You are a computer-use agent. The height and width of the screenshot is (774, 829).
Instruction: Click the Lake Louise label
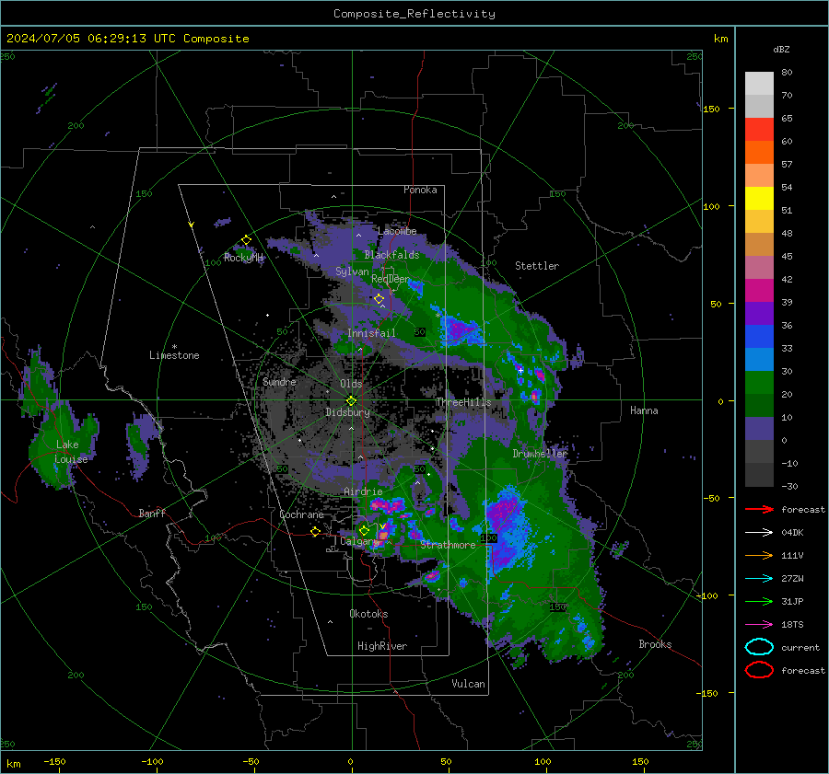[x=71, y=452]
